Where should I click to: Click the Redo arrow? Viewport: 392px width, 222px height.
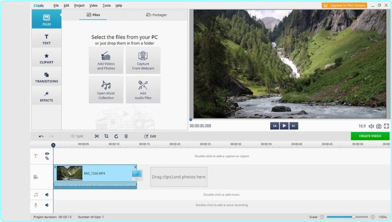(51, 136)
